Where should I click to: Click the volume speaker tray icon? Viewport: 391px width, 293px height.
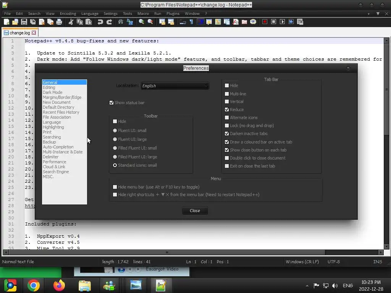click(334, 286)
